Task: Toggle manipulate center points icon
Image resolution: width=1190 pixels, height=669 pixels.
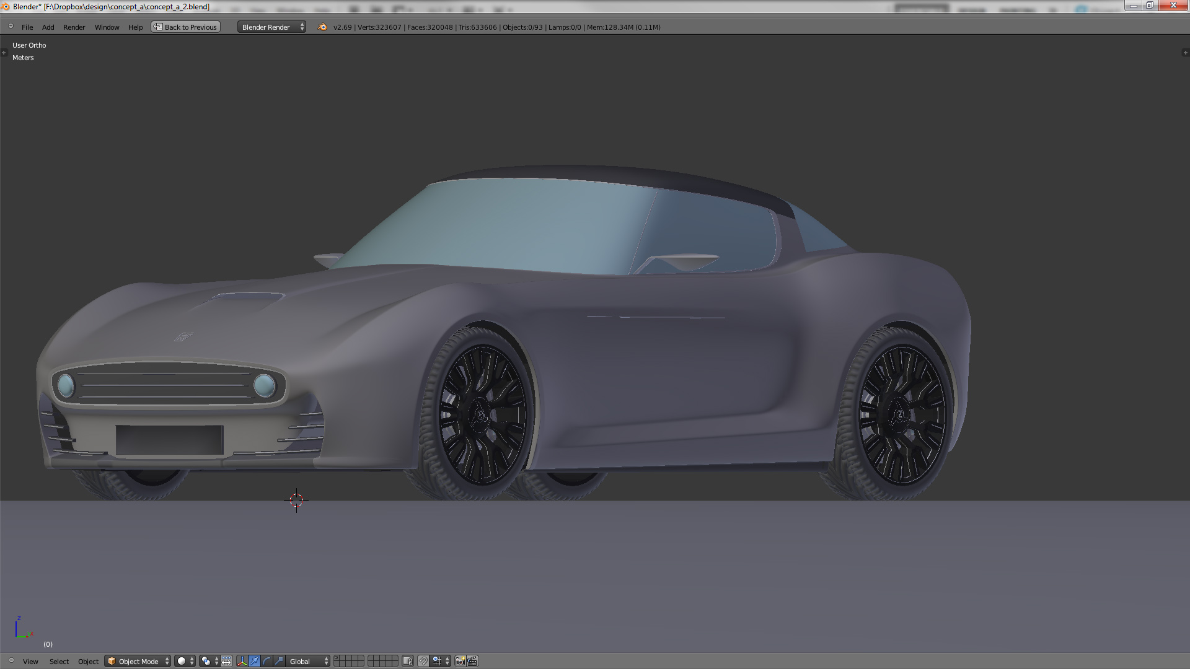Action: pos(227,661)
